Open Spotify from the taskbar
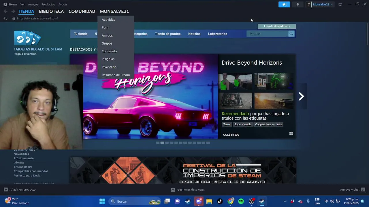Image resolution: width=369 pixels, height=207 pixels. tap(241, 201)
